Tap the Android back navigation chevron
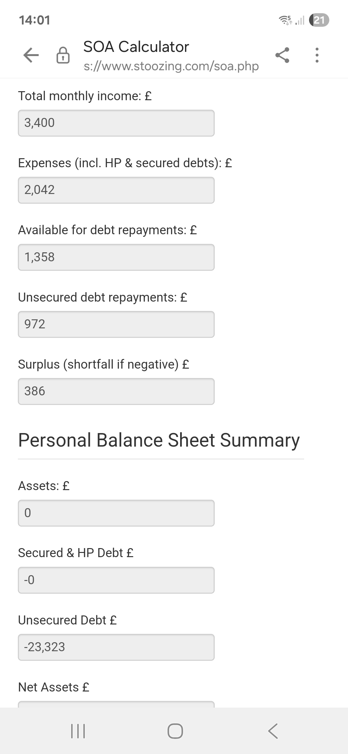Screen dimensions: 348x754 273,731
